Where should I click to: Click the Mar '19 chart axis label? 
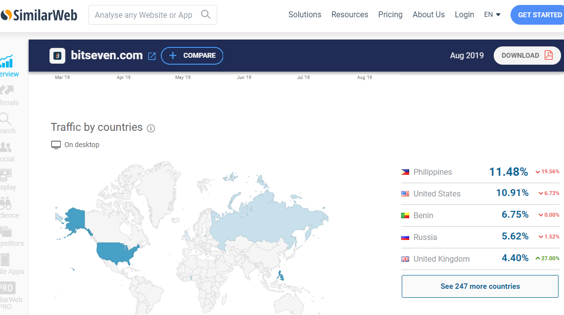pos(62,78)
